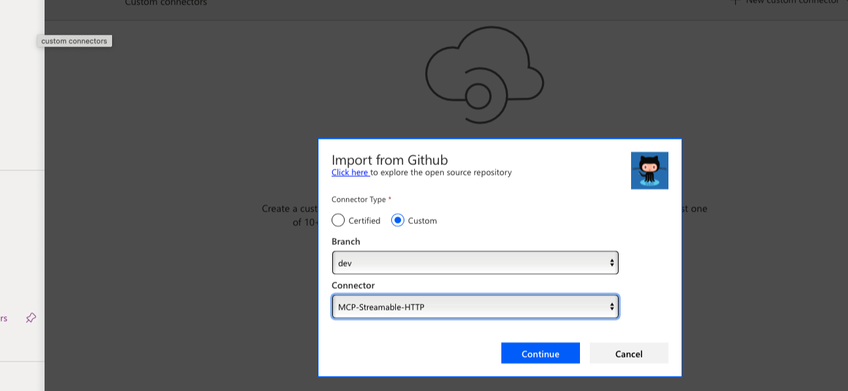Click the Custom connectors tab heading
Screen dimensions: 848x391
[x=166, y=3]
